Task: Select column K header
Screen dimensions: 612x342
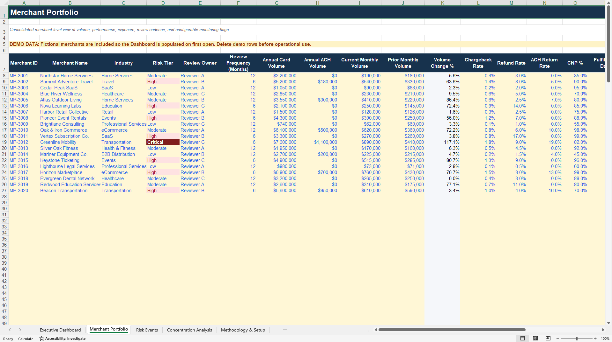Action: (x=442, y=3)
